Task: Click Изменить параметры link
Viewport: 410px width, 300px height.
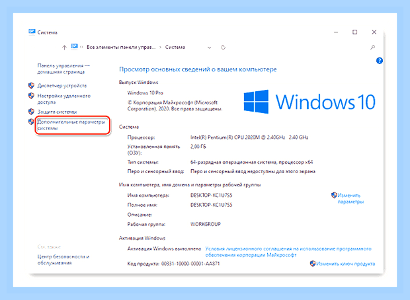Action: [x=350, y=198]
